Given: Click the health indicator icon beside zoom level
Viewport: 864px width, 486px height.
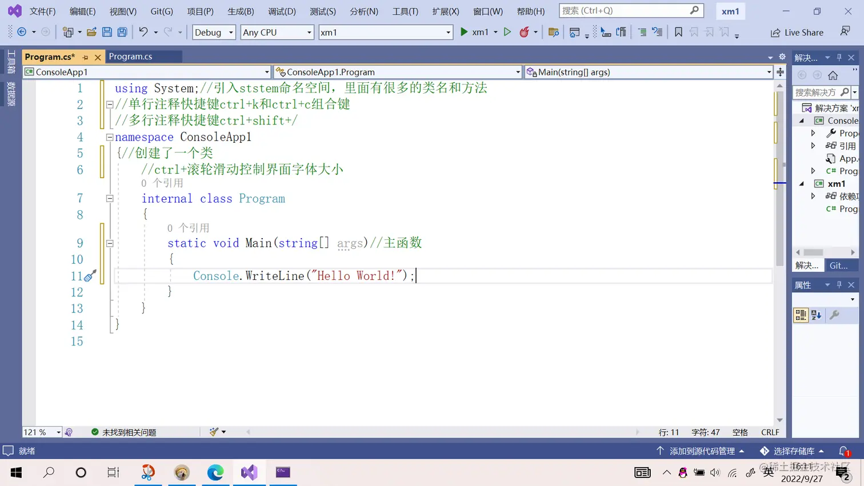Looking at the screenshot, I should coord(69,432).
